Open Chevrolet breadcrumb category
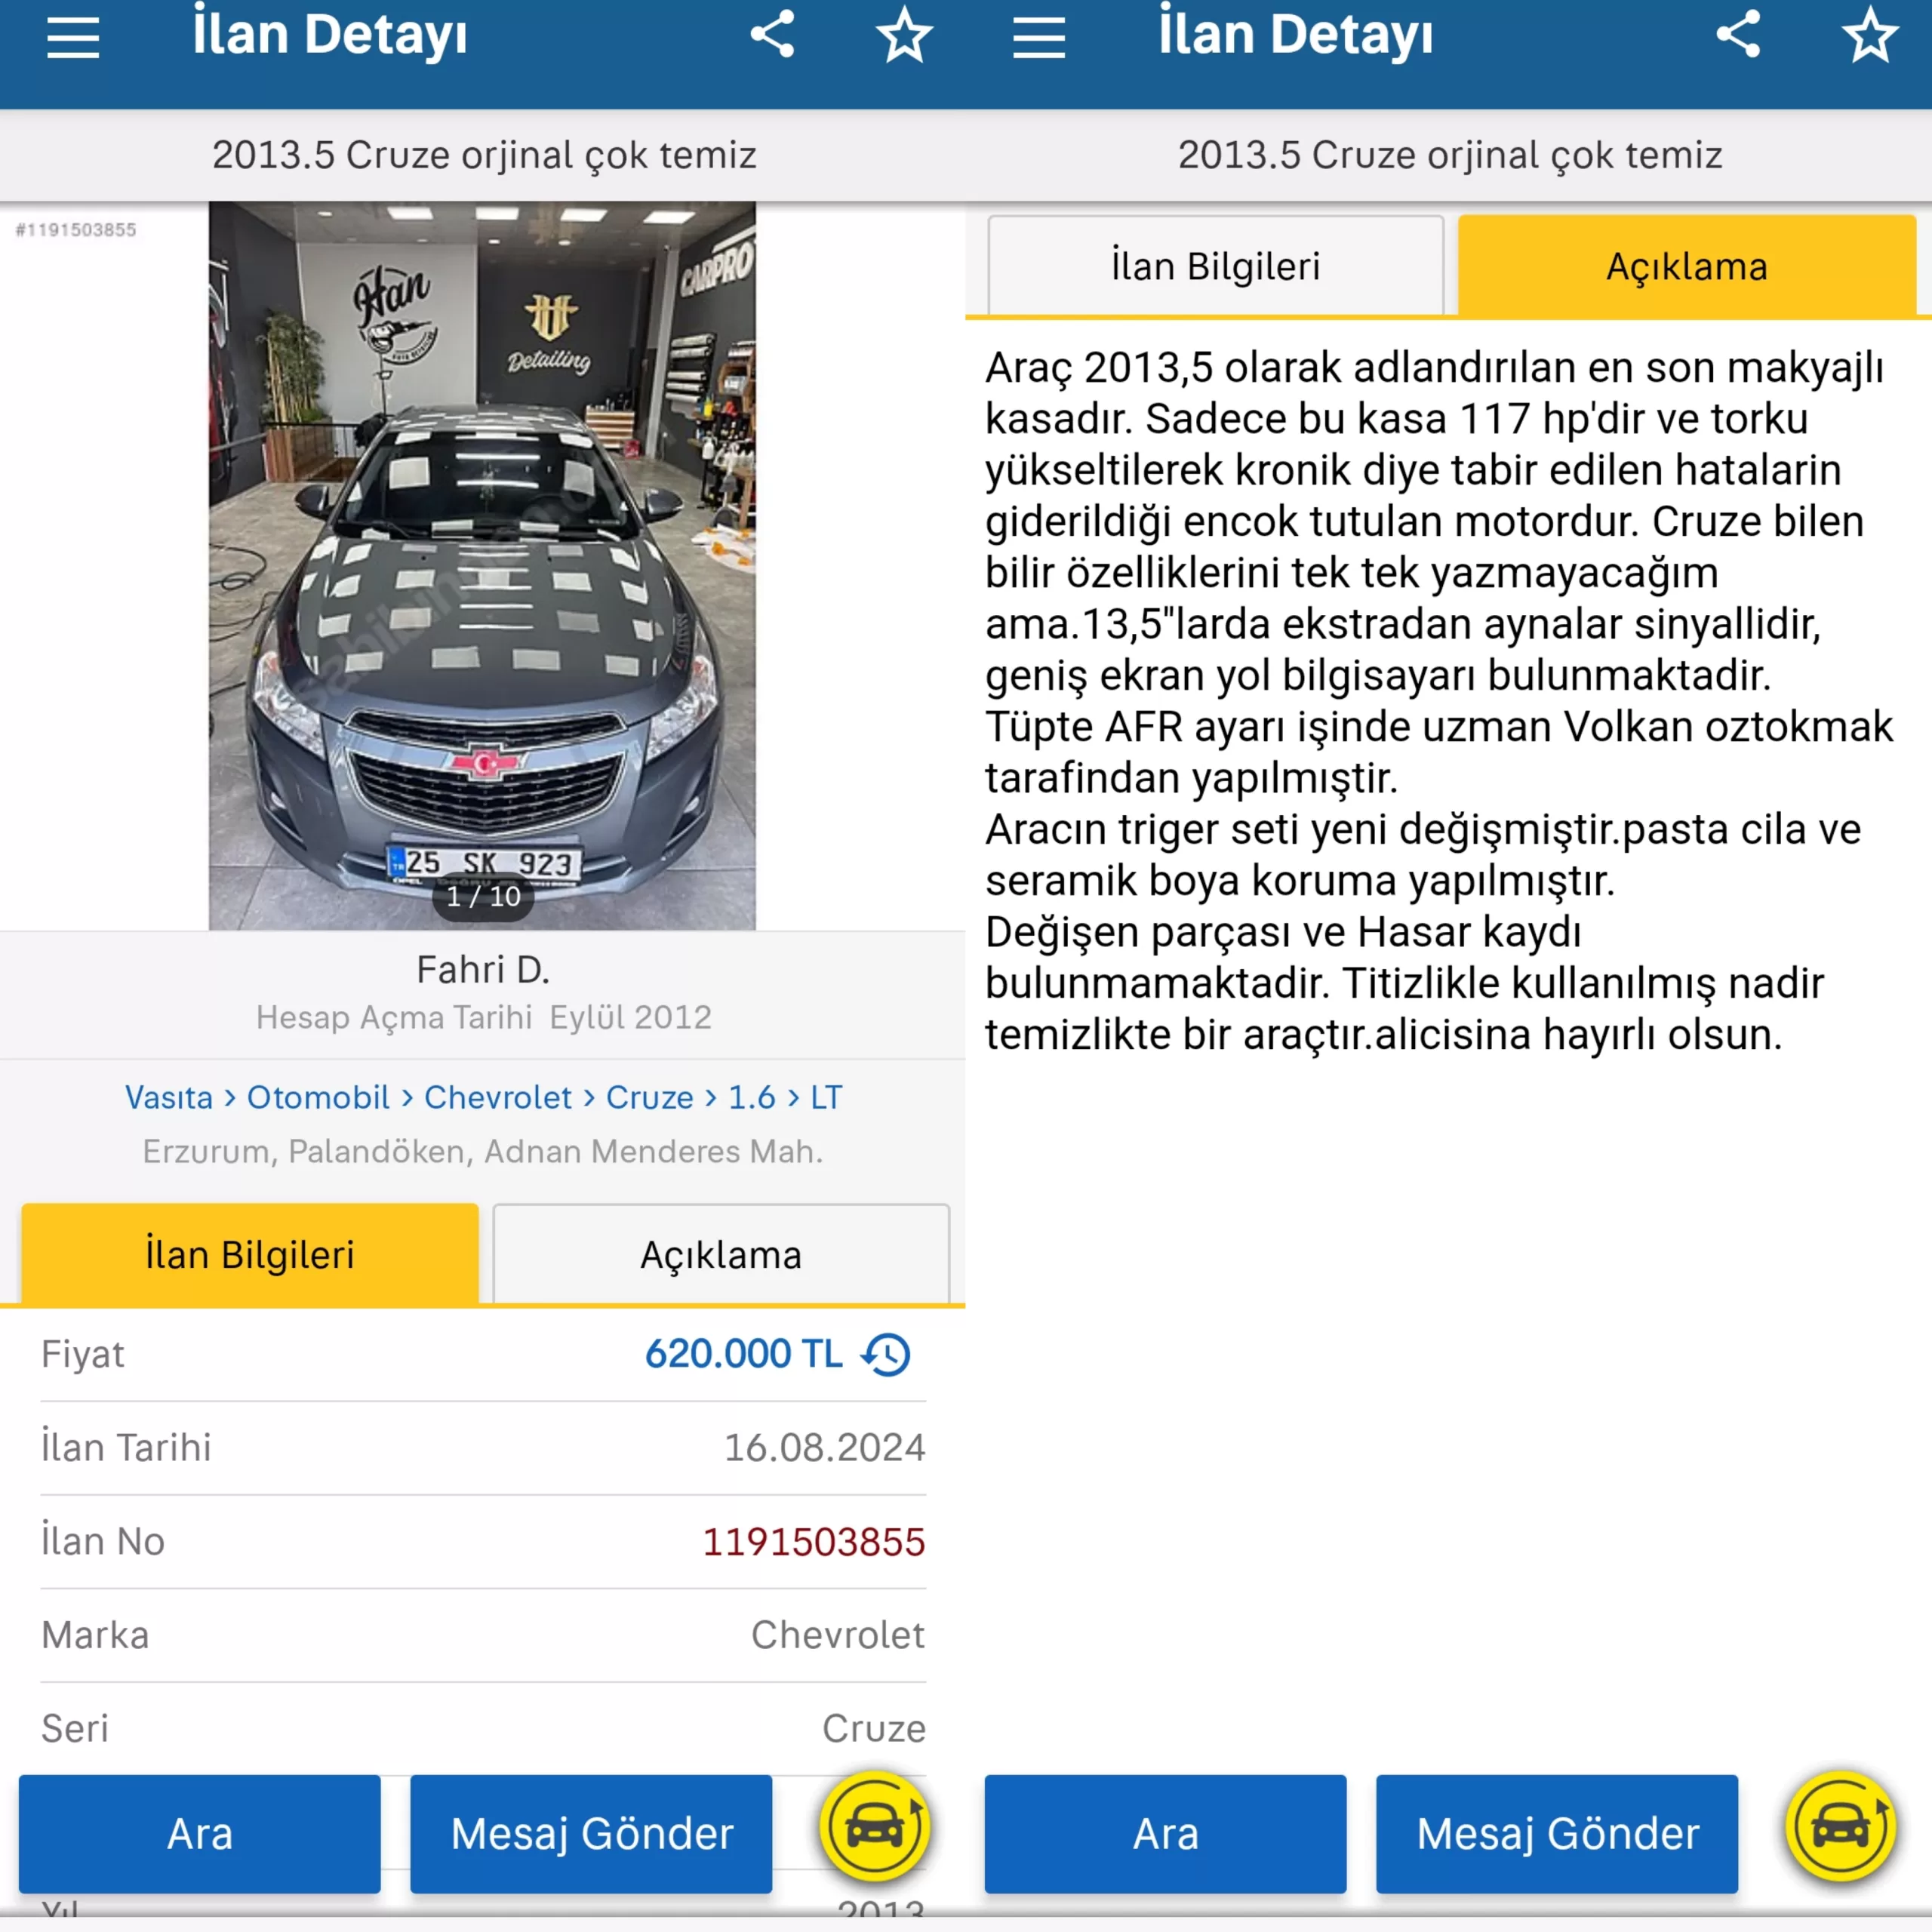 pyautogui.click(x=498, y=1097)
